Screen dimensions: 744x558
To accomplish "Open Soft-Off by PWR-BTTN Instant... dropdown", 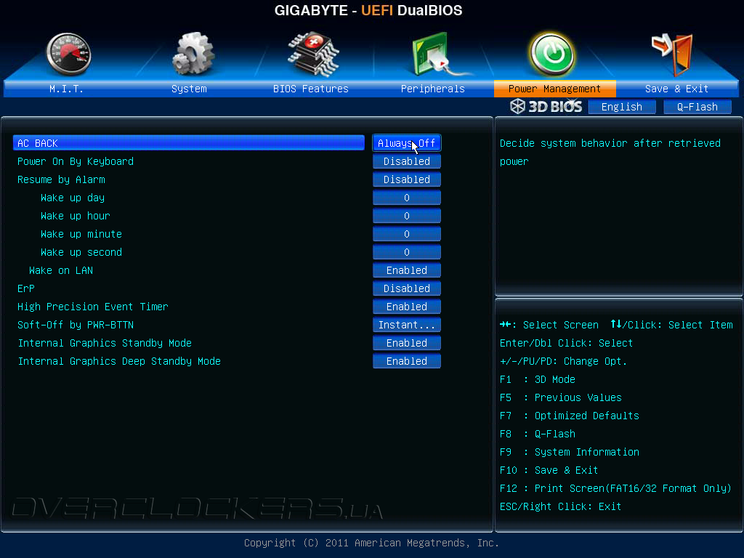I will tap(407, 325).
